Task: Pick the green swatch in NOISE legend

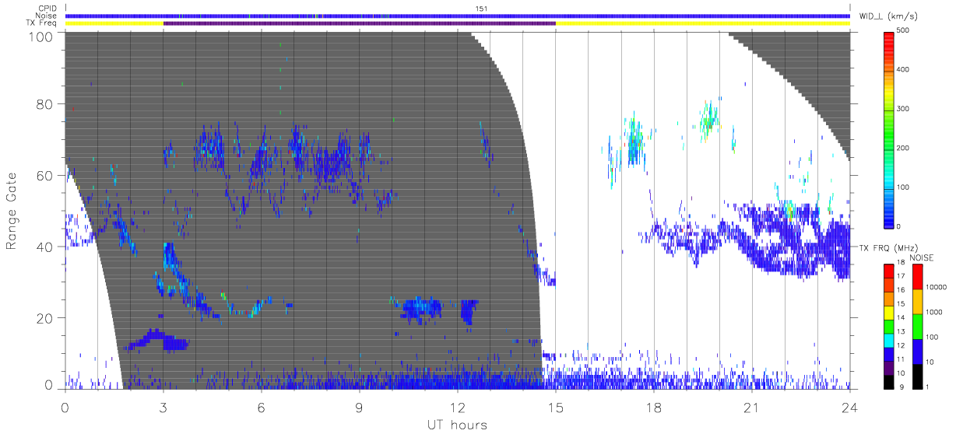Action: 917,327
